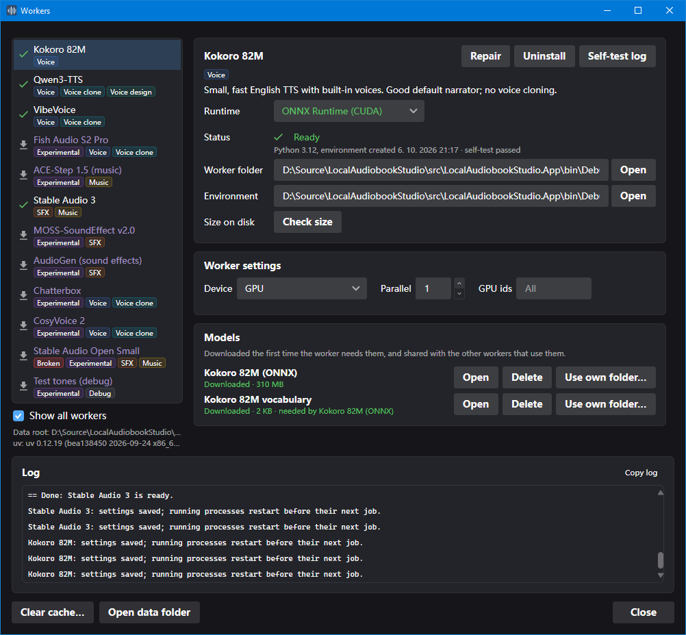Image resolution: width=686 pixels, height=635 pixels.
Task: Click download icon for AudioGen (sound effects)
Action: [24, 266]
